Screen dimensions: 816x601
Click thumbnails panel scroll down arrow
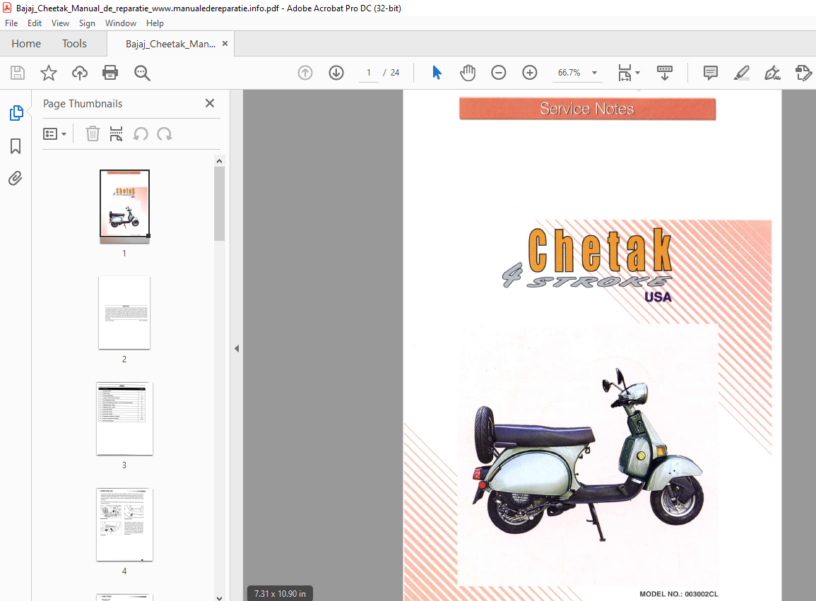(219, 597)
